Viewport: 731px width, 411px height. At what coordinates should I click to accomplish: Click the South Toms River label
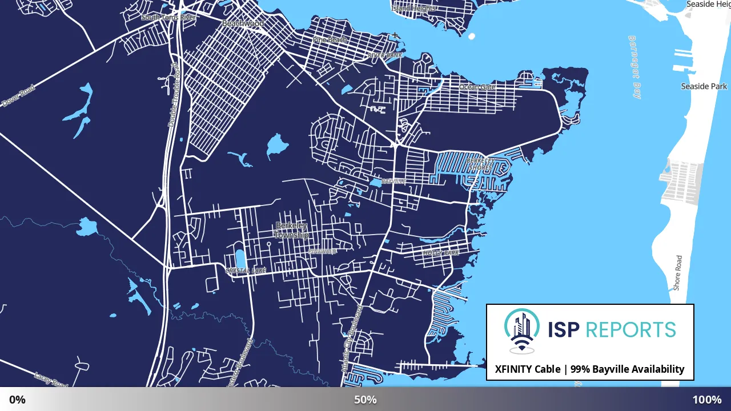[x=168, y=18]
